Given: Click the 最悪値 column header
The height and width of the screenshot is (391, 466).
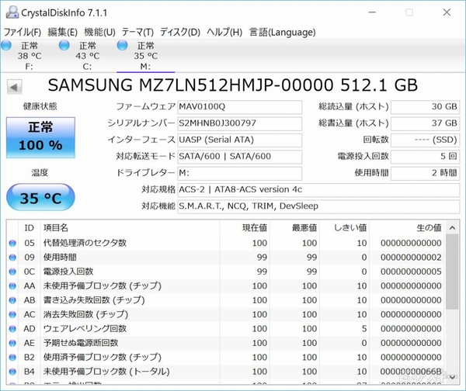Looking at the screenshot, I should pyautogui.click(x=304, y=228).
